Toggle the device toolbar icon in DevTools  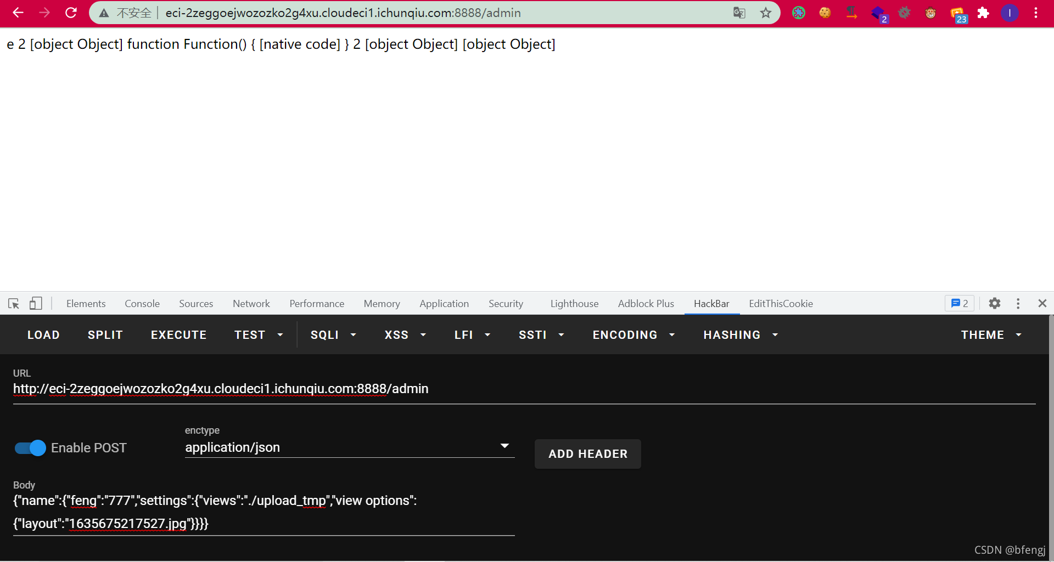36,303
